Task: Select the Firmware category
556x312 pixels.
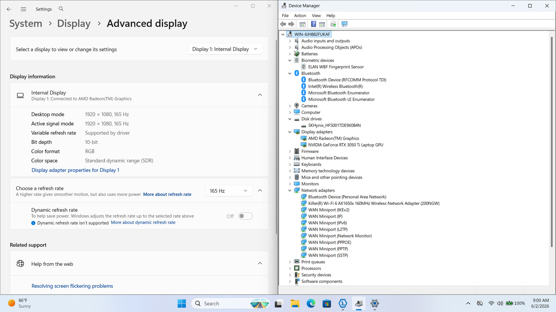Action: click(310, 151)
